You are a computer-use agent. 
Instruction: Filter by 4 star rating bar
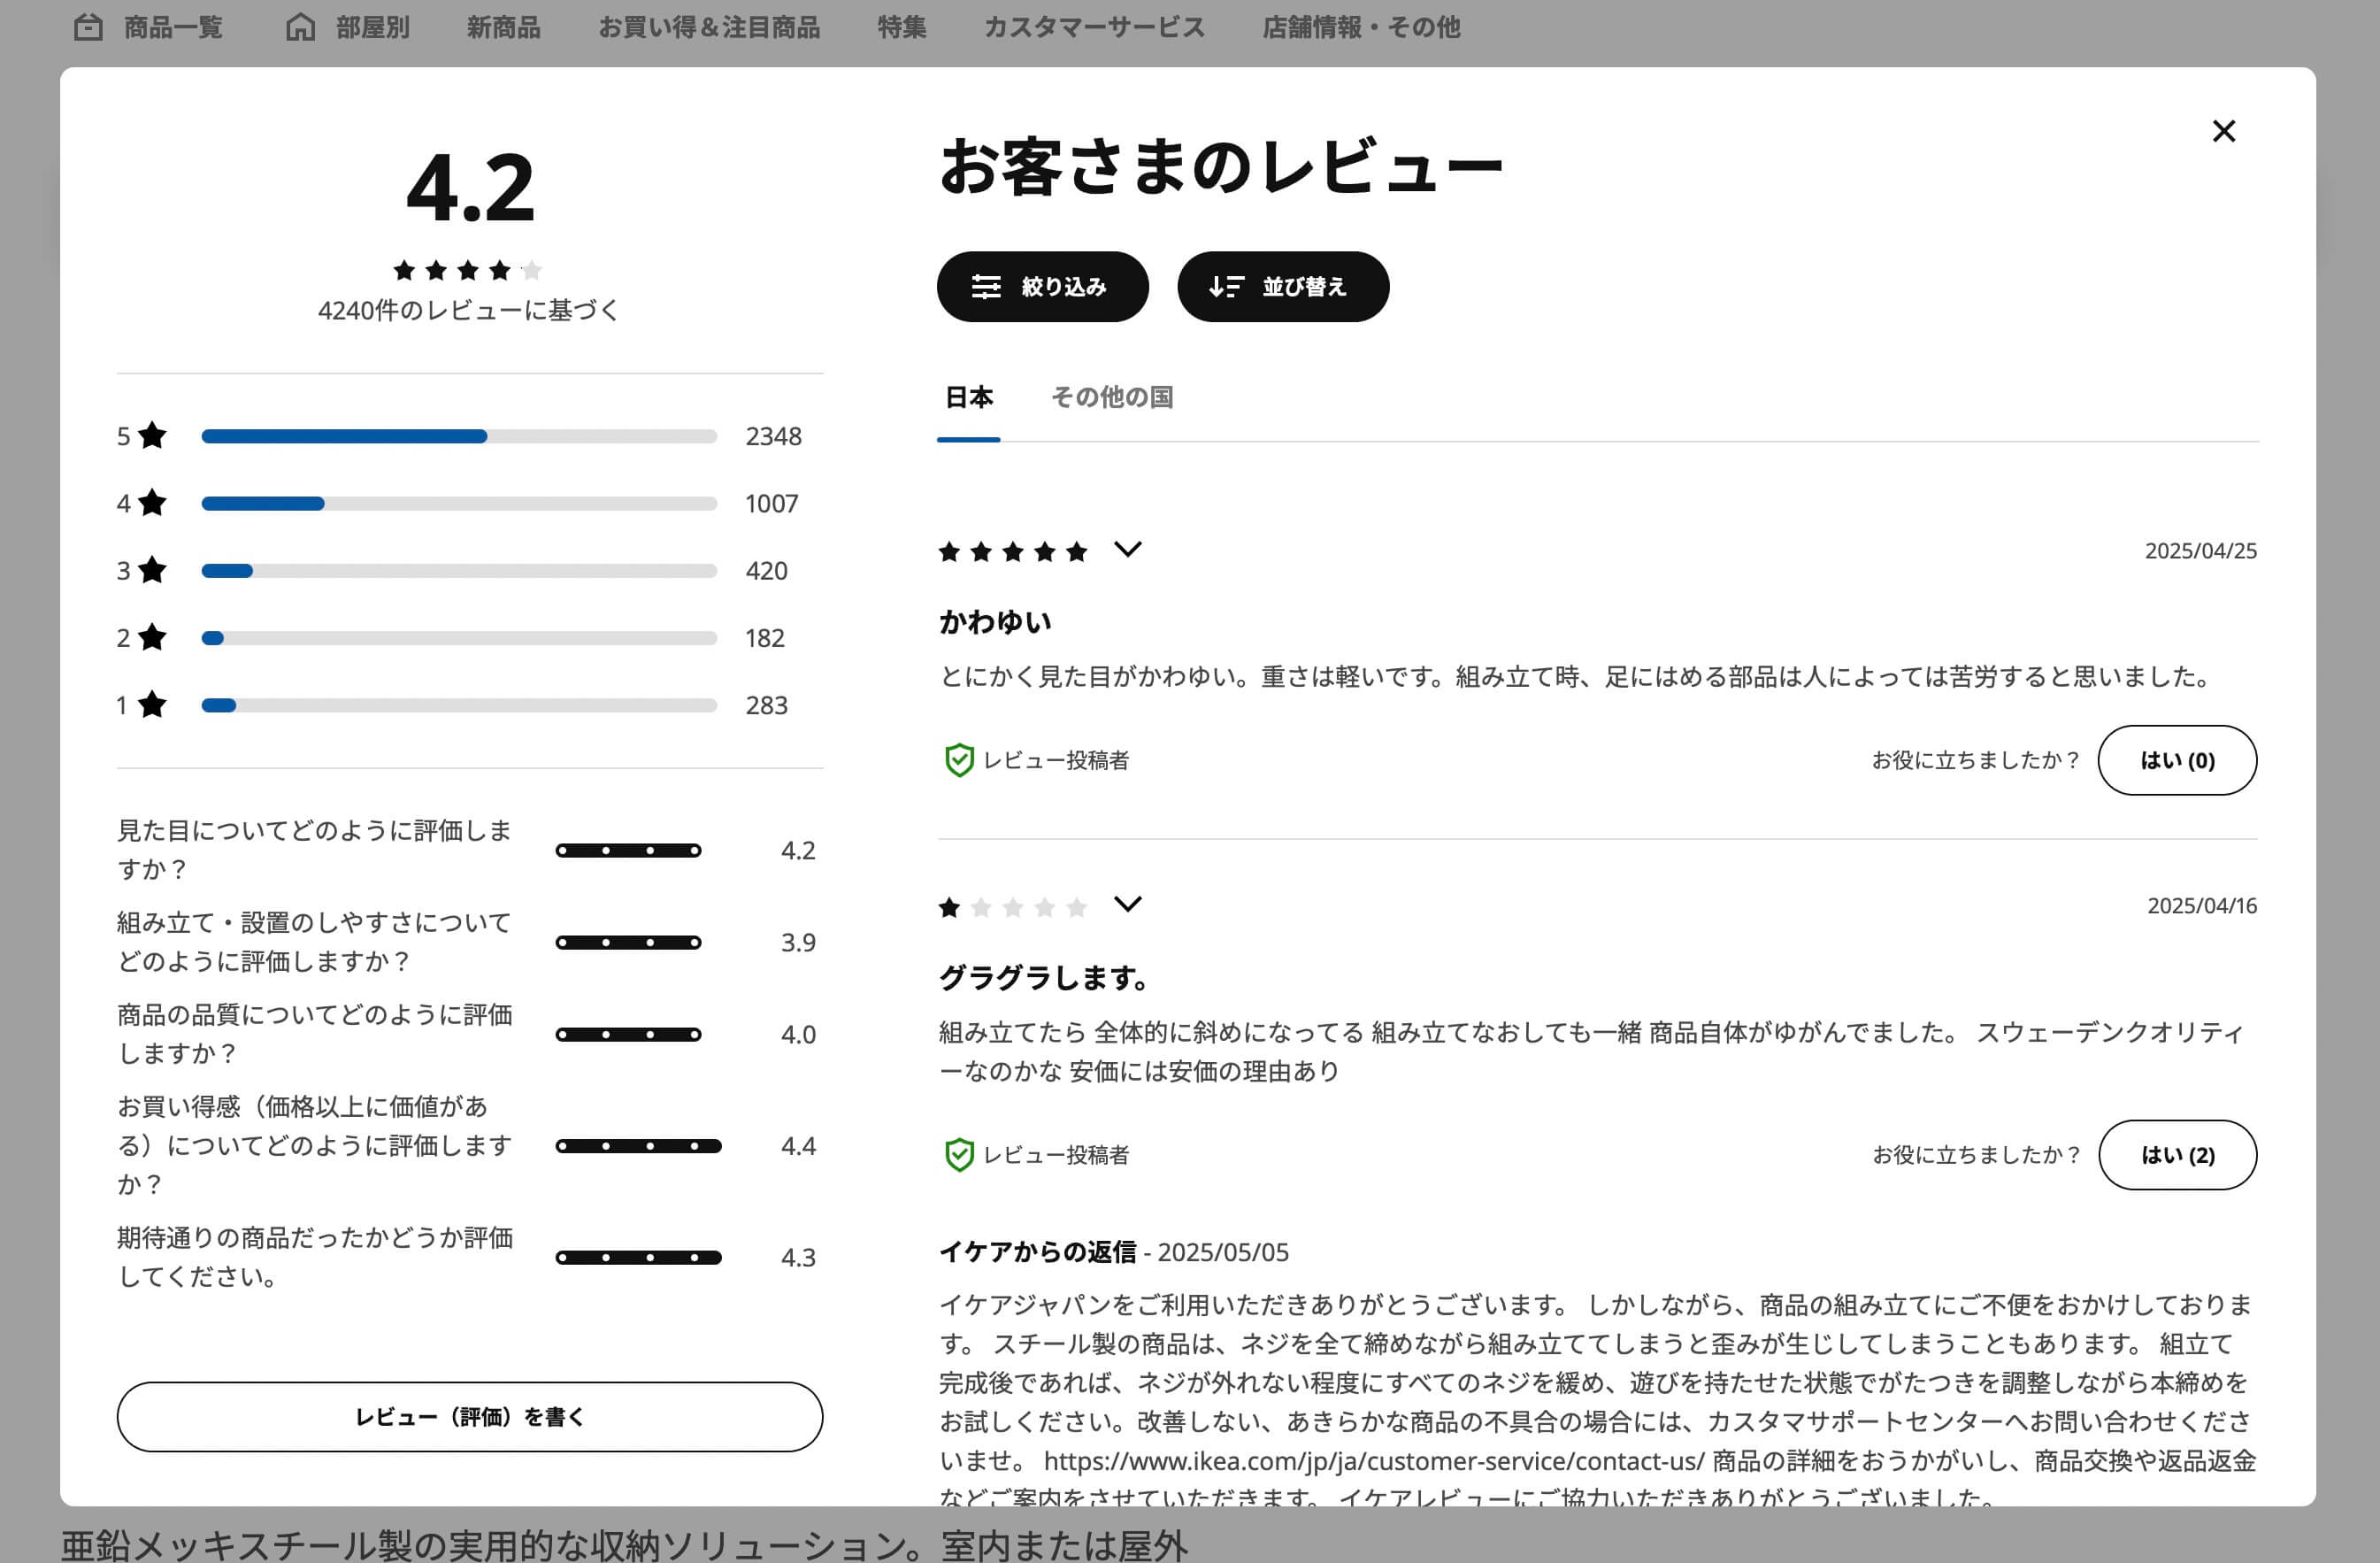click(459, 504)
